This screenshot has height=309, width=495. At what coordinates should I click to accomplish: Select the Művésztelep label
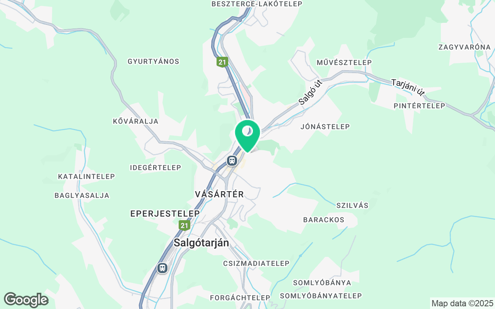pos(344,63)
